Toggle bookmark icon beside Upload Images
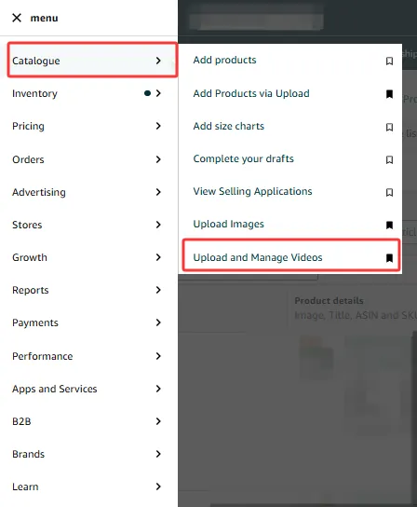This screenshot has height=507, width=417. click(x=390, y=225)
